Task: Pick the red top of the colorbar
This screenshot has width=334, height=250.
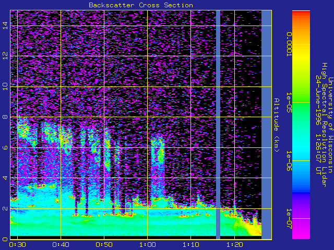Action: tap(301, 12)
